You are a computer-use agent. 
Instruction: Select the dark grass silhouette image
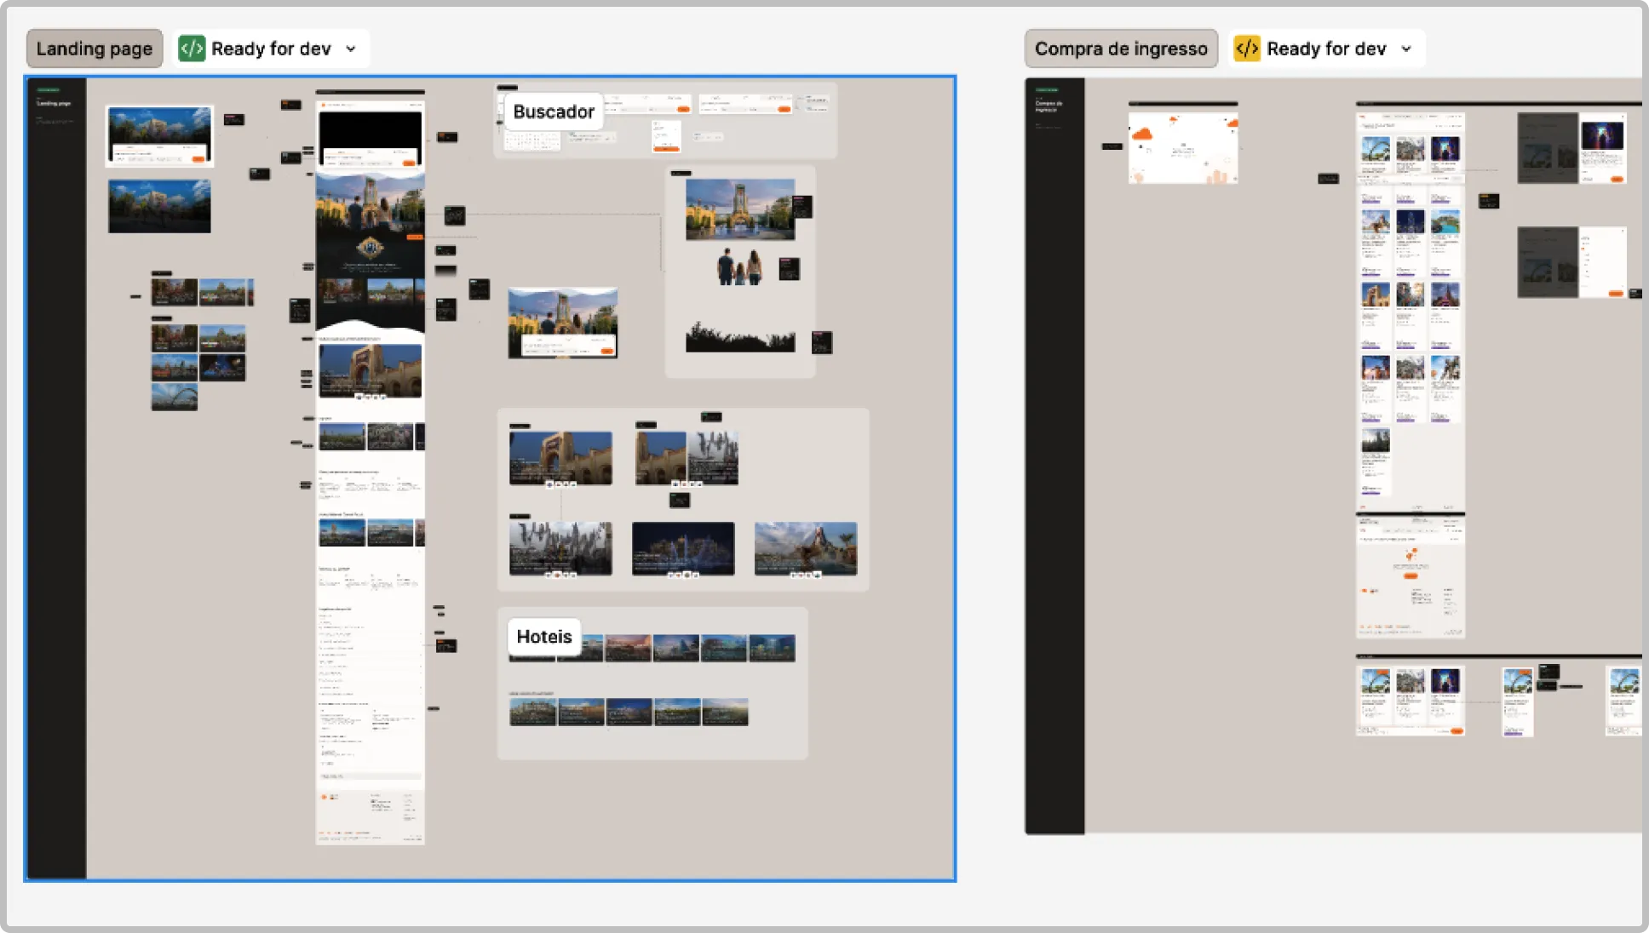739,337
